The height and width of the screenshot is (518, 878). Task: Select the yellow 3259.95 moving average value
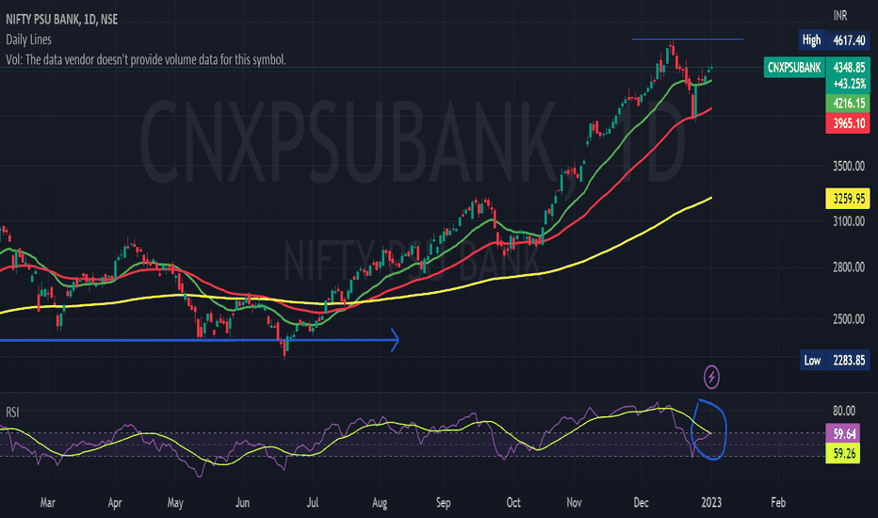848,199
